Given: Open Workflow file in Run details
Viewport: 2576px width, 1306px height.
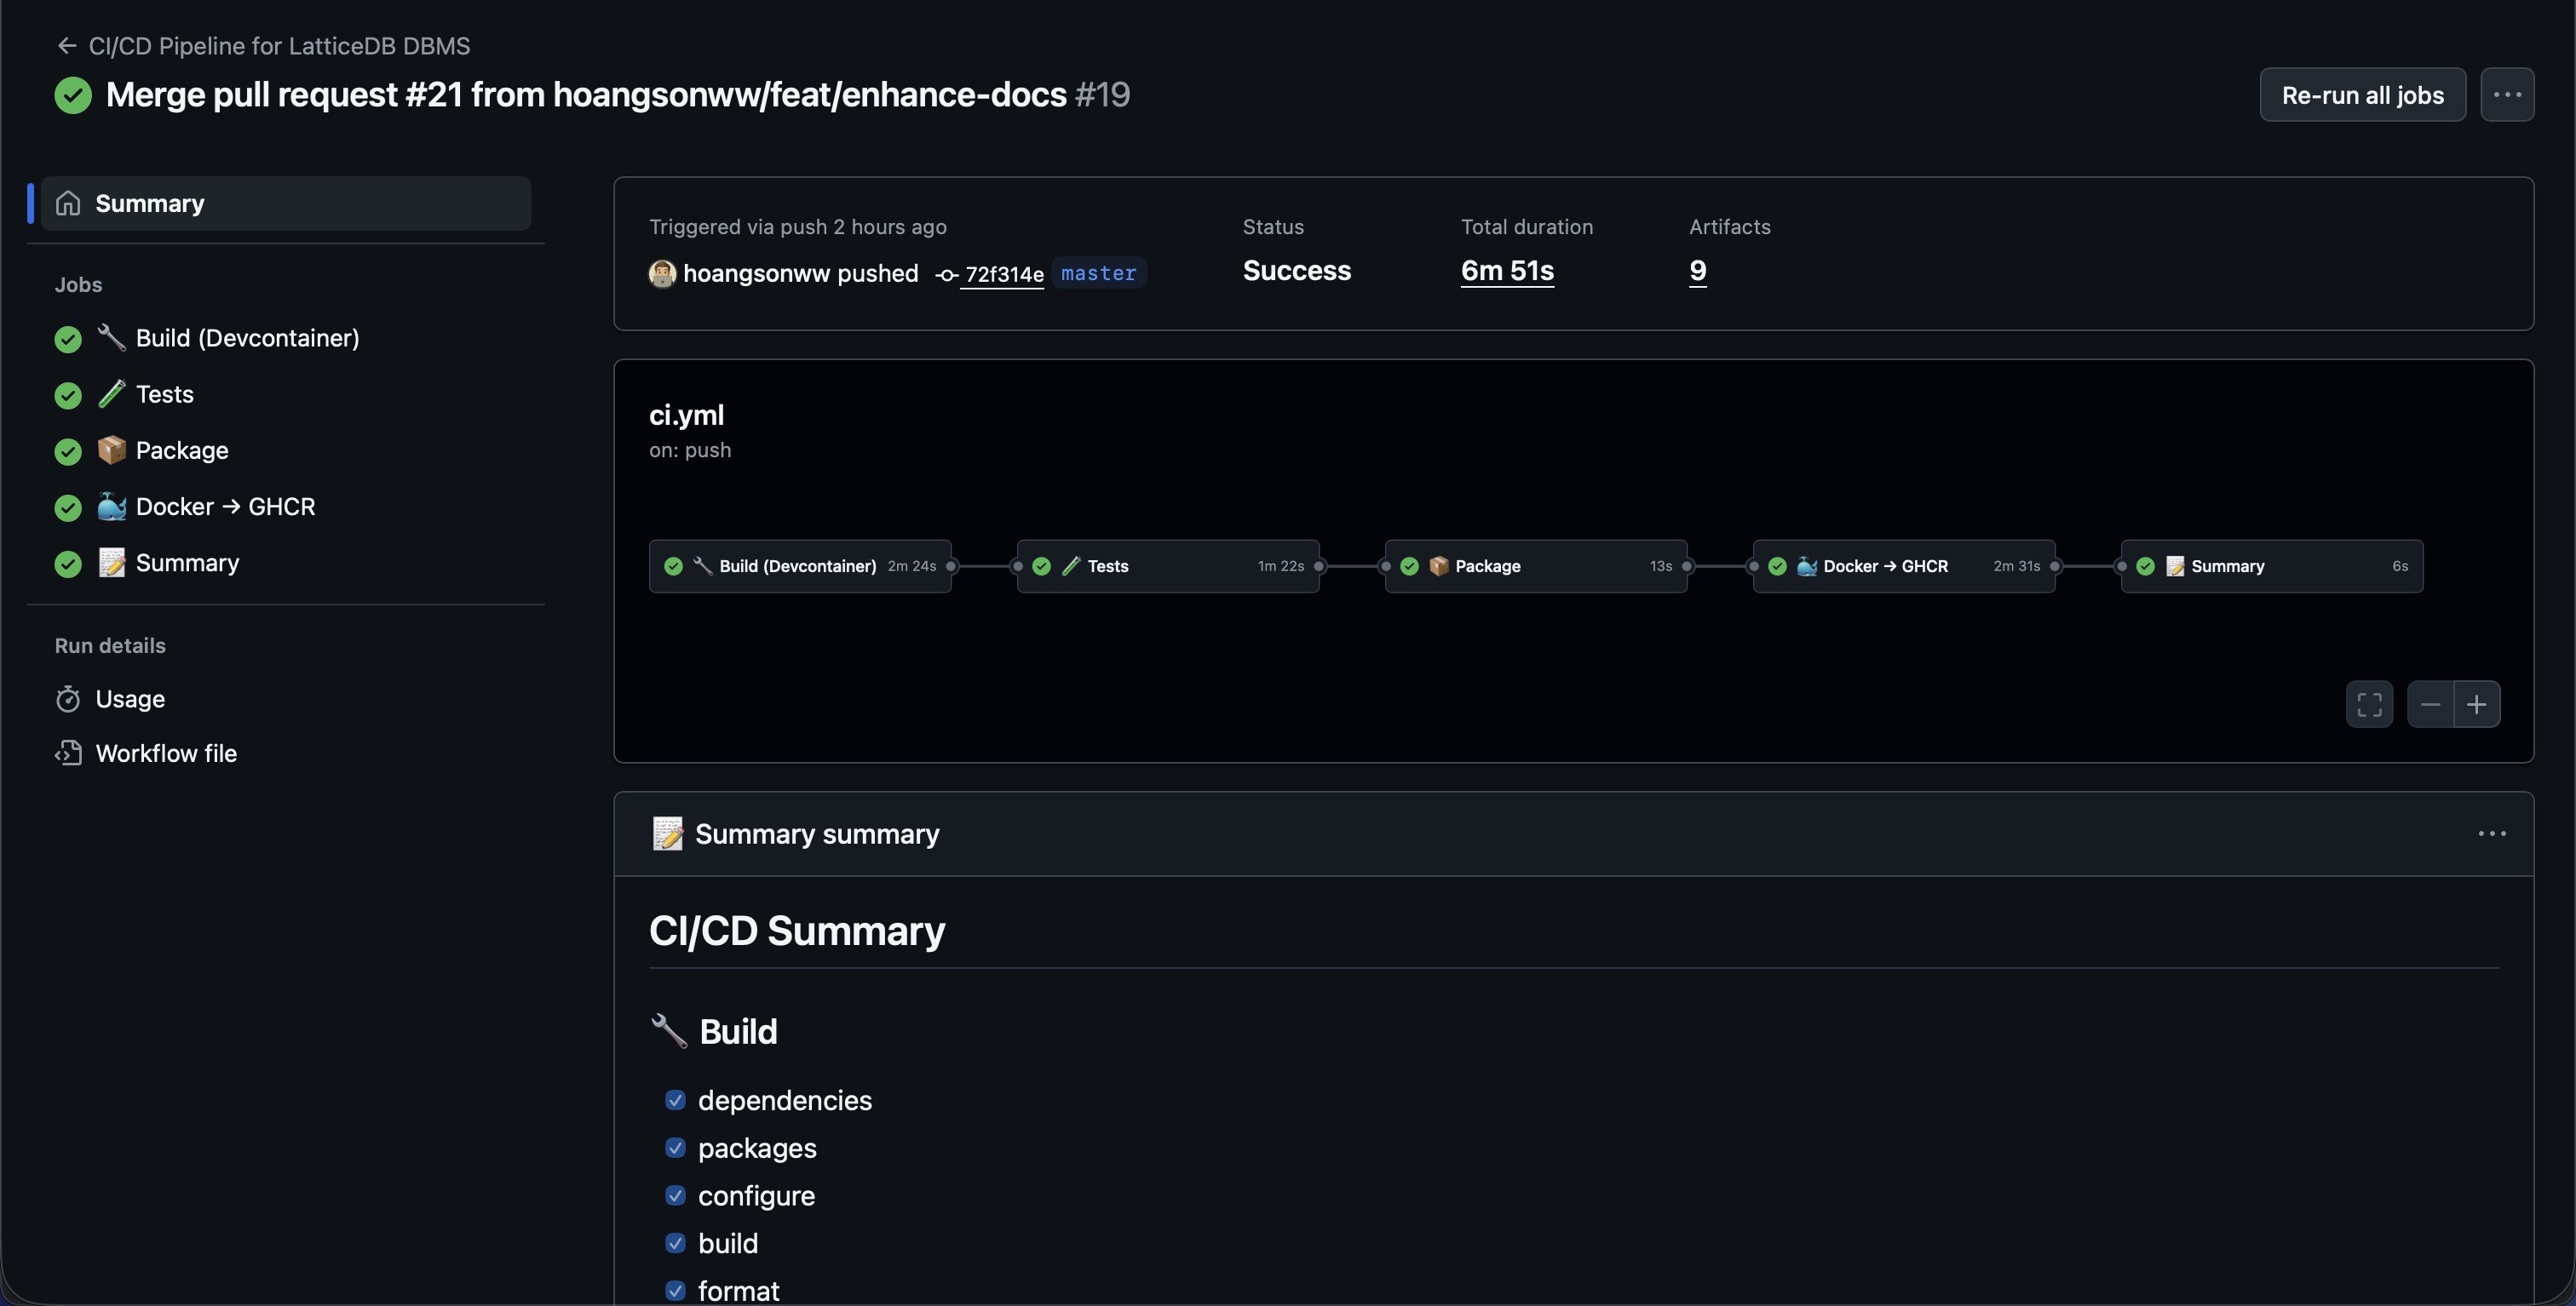Looking at the screenshot, I should tap(166, 753).
